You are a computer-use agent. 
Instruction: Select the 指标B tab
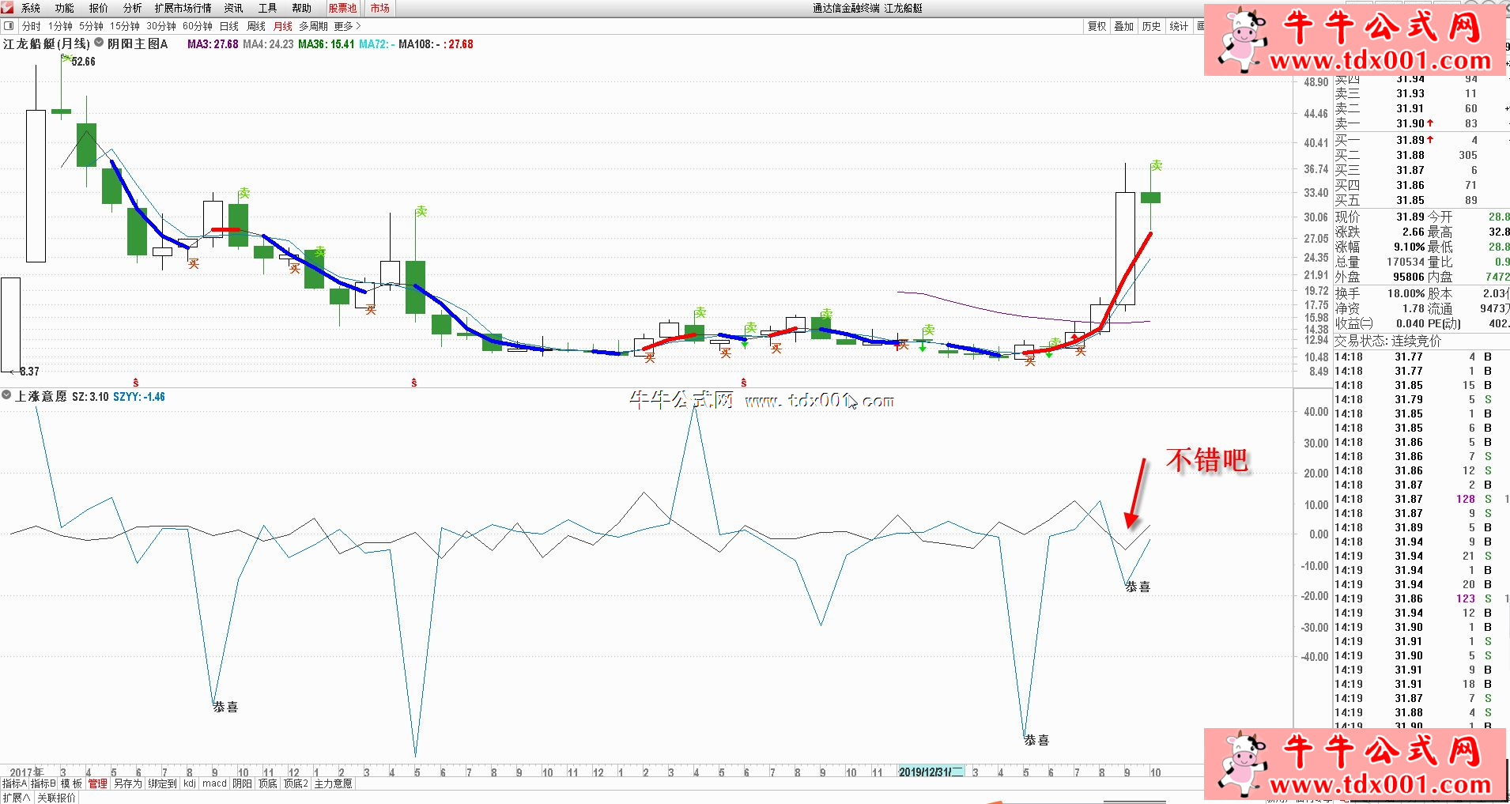coord(43,783)
